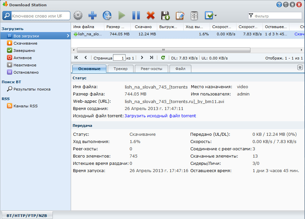Open the settings gear in toolbar
The image size is (305, 219).
(78, 15)
